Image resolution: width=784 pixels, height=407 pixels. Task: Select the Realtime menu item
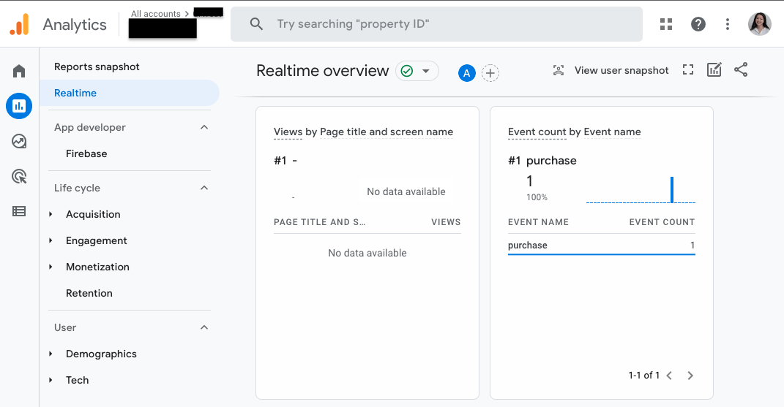pyautogui.click(x=130, y=93)
